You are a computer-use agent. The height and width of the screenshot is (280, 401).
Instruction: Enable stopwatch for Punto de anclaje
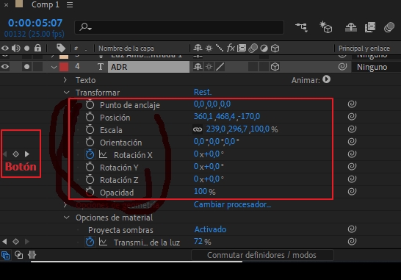[x=90, y=104]
